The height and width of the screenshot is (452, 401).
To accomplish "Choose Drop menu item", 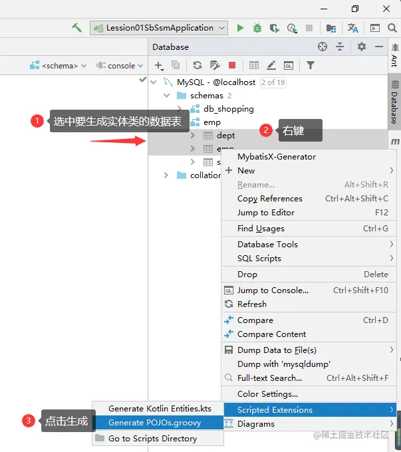I will 309,274.
